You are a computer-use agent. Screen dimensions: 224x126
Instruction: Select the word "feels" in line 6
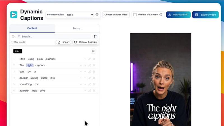(x=34, y=90)
